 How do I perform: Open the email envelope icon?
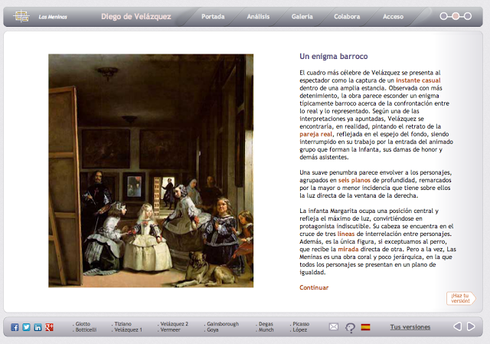tap(334, 327)
